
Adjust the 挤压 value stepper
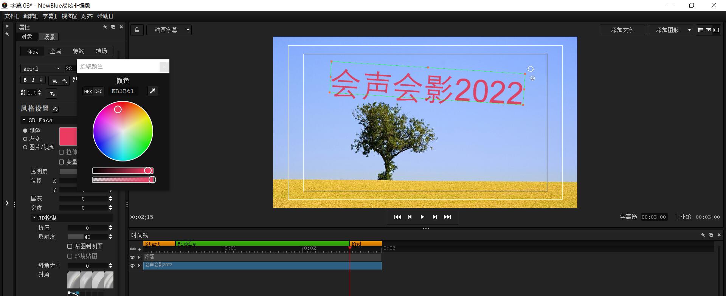pyautogui.click(x=110, y=228)
